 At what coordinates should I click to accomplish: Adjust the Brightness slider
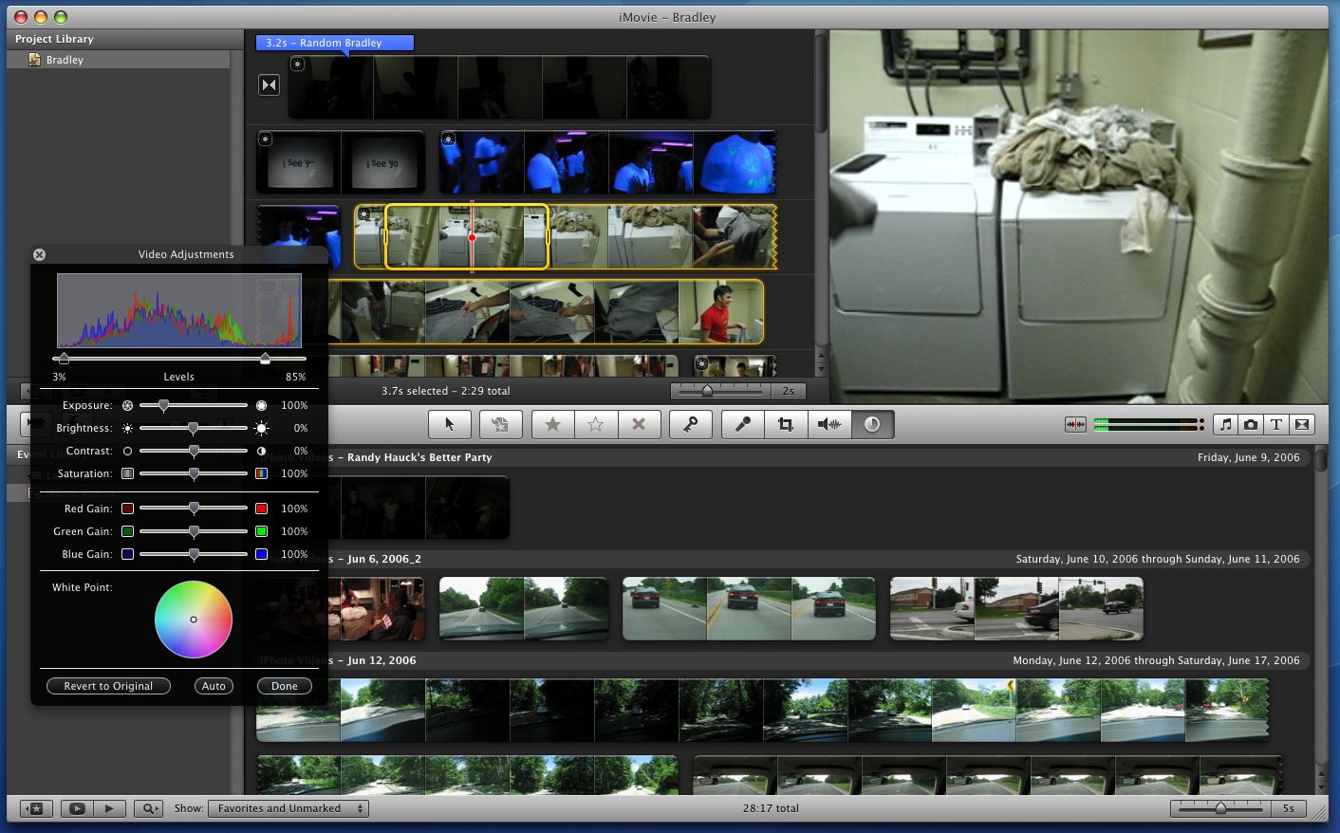pyautogui.click(x=194, y=428)
